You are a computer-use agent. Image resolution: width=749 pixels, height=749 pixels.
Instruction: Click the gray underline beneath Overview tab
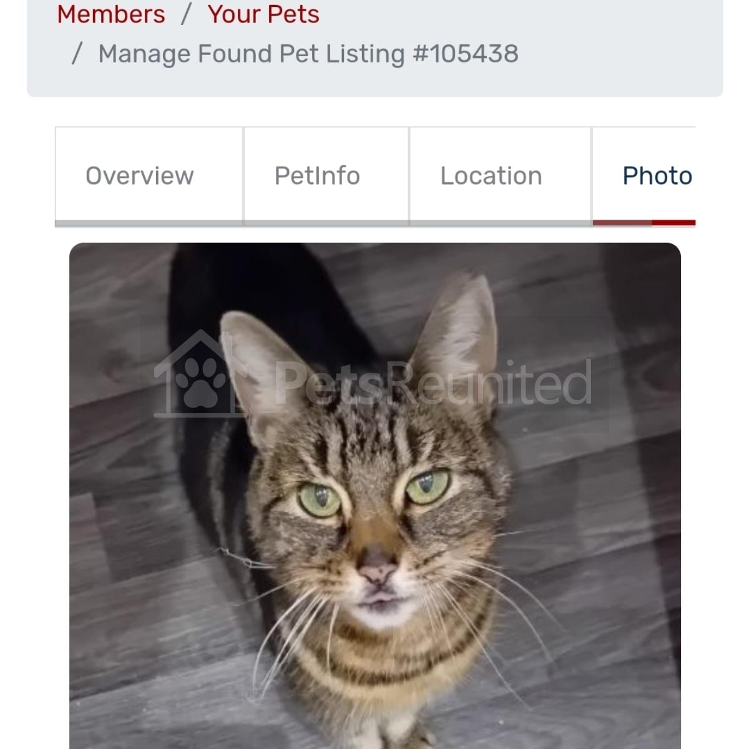[149, 223]
